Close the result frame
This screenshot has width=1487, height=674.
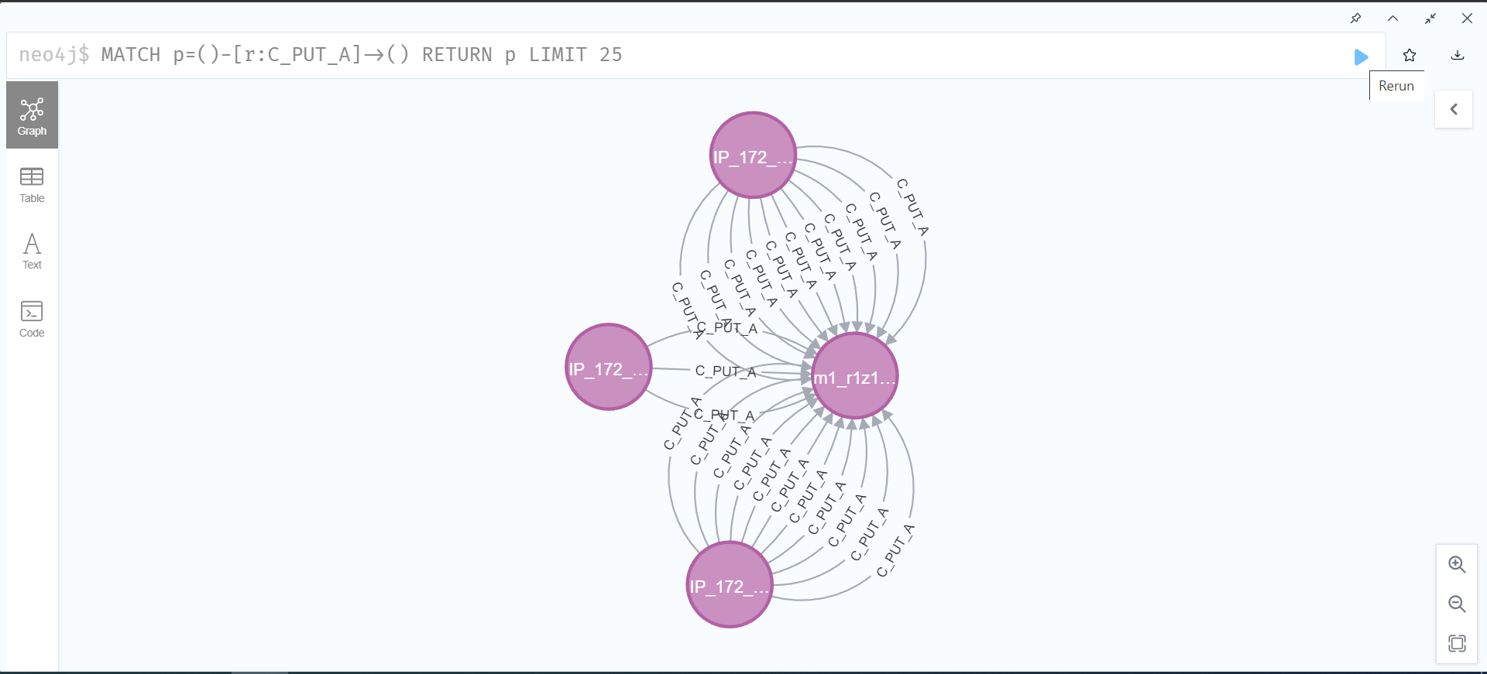1467,19
